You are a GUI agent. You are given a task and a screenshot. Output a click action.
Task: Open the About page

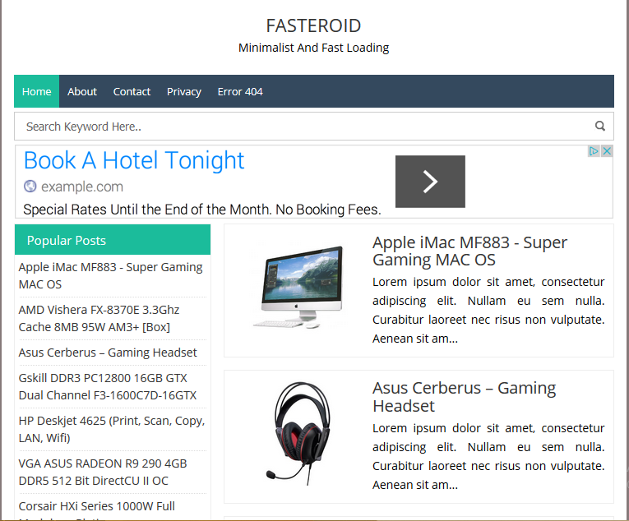82,91
